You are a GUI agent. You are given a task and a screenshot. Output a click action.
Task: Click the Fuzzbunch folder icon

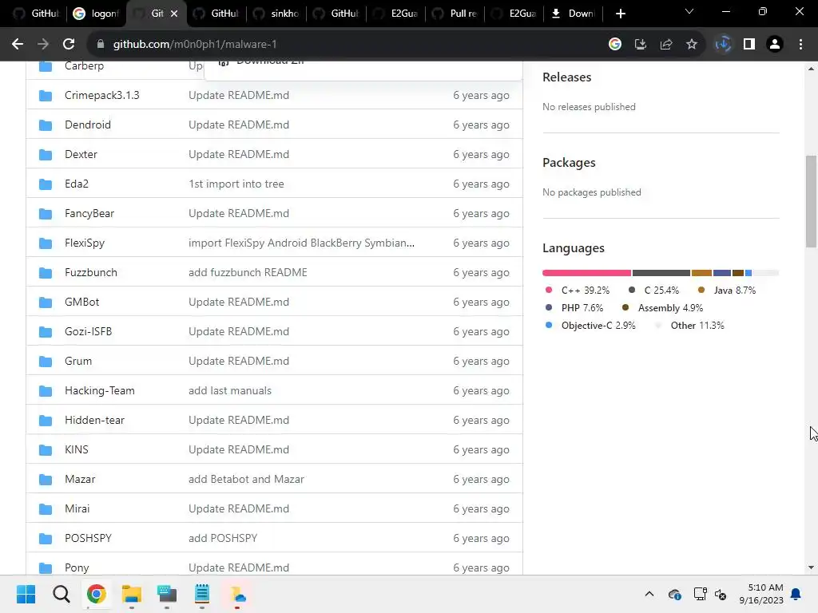click(x=46, y=273)
